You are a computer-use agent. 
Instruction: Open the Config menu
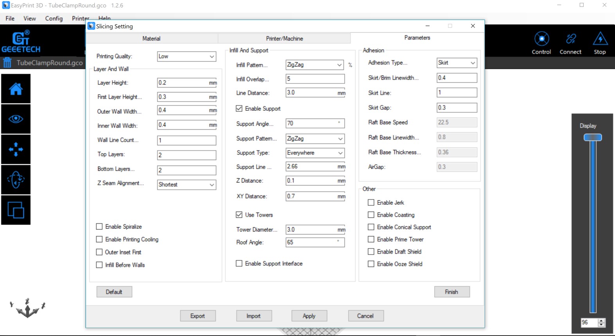click(x=54, y=18)
